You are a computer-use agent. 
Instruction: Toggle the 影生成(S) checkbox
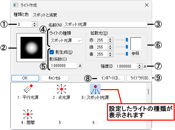click(52, 52)
